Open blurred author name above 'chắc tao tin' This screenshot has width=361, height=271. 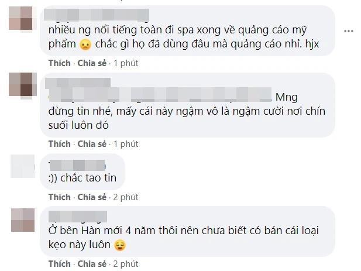click(x=77, y=162)
